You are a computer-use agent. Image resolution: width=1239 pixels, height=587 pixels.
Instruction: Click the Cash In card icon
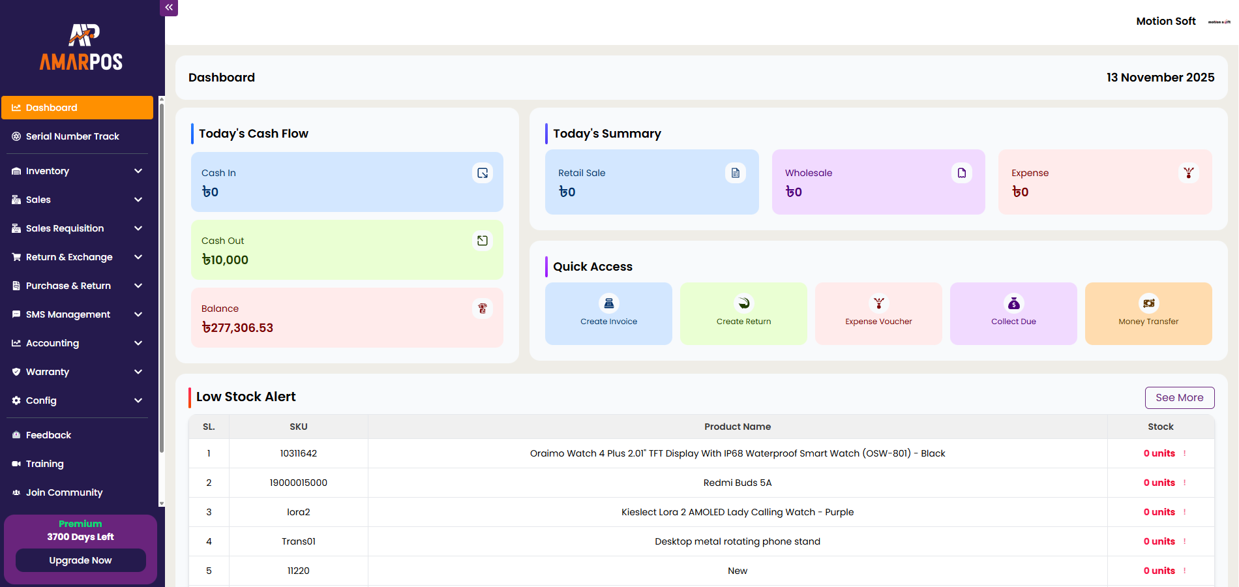482,173
